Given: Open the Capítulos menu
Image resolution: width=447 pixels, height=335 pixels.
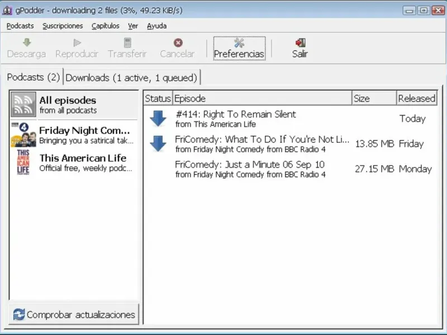Looking at the screenshot, I should tap(105, 26).
